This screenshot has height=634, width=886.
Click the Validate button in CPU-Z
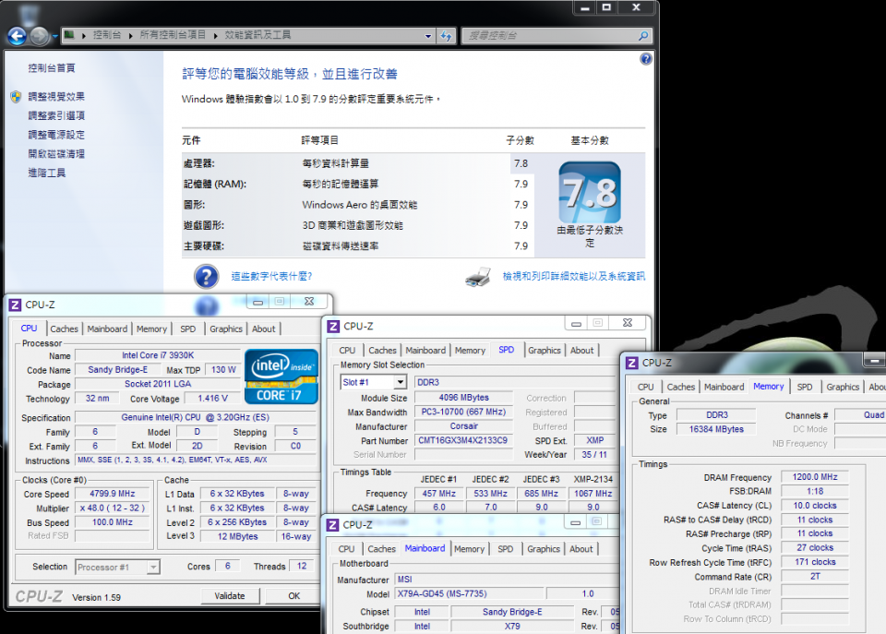[x=230, y=595]
